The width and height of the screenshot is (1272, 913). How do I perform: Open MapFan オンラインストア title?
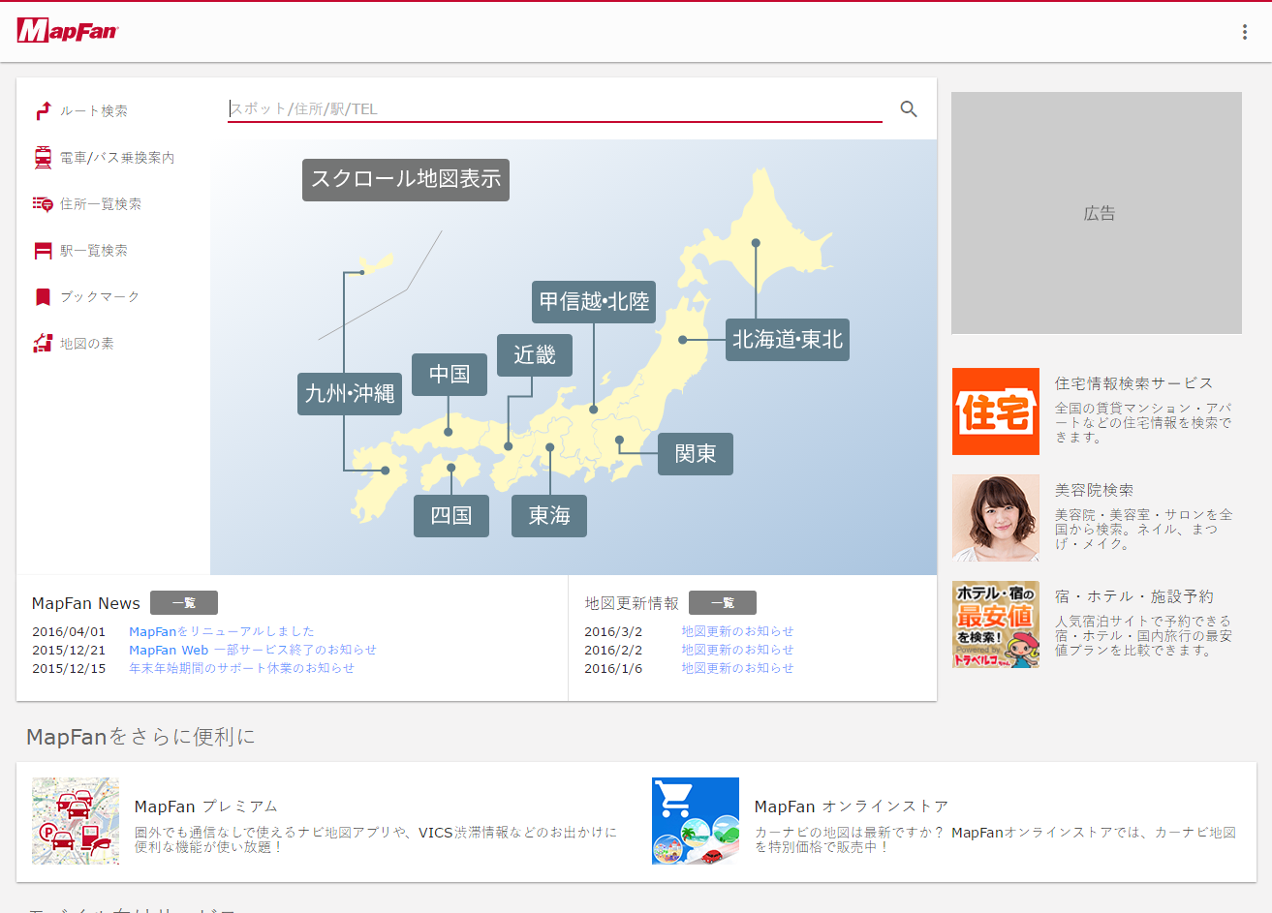point(852,806)
